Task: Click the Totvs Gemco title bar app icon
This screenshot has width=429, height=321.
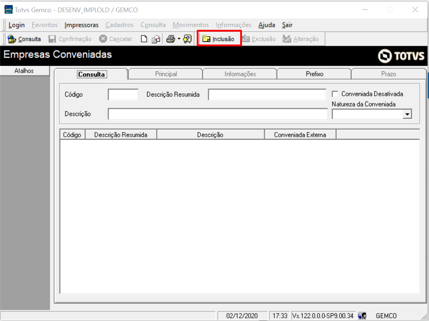Action: (x=9, y=10)
